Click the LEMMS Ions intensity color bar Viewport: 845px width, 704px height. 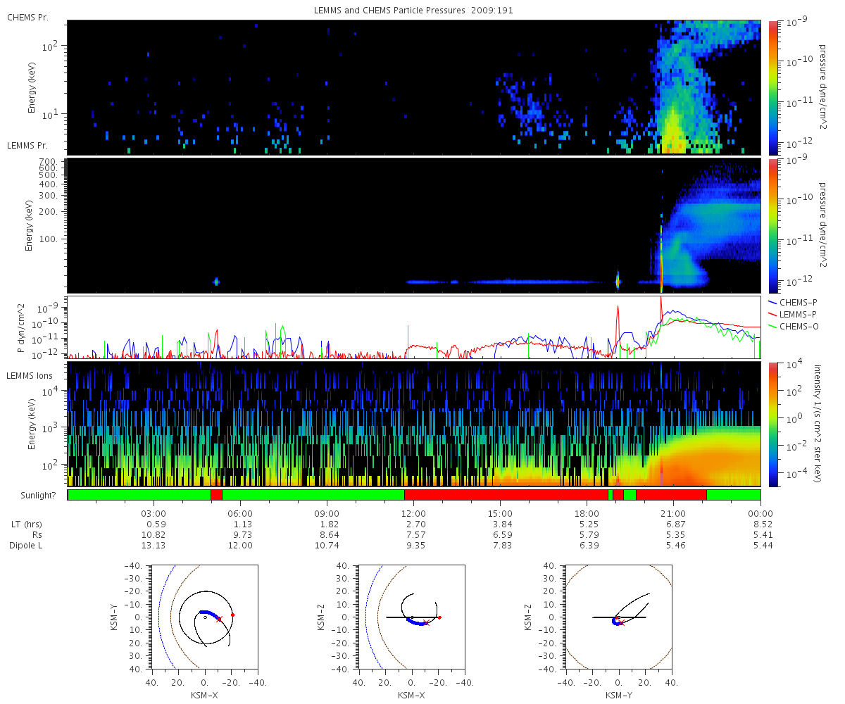pyautogui.click(x=772, y=424)
